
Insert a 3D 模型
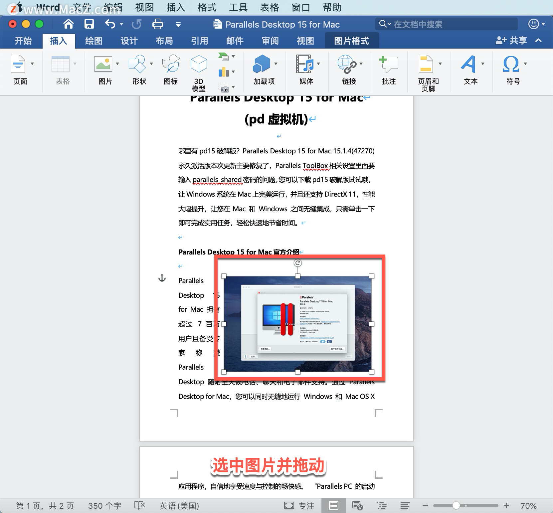(199, 73)
